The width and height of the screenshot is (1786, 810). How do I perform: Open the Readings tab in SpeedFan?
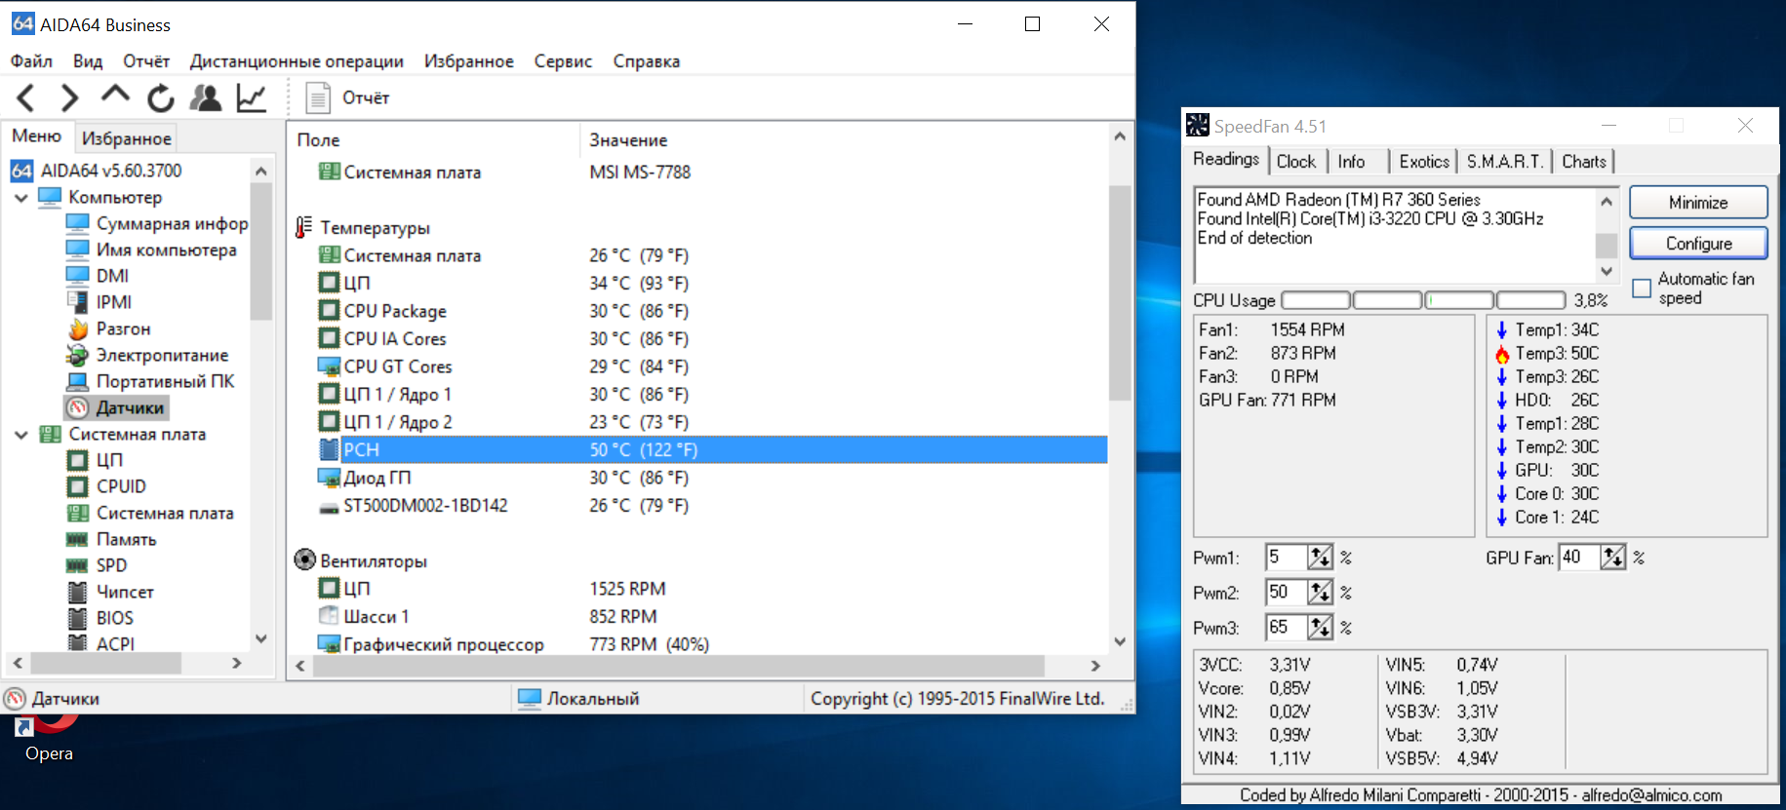1226,160
